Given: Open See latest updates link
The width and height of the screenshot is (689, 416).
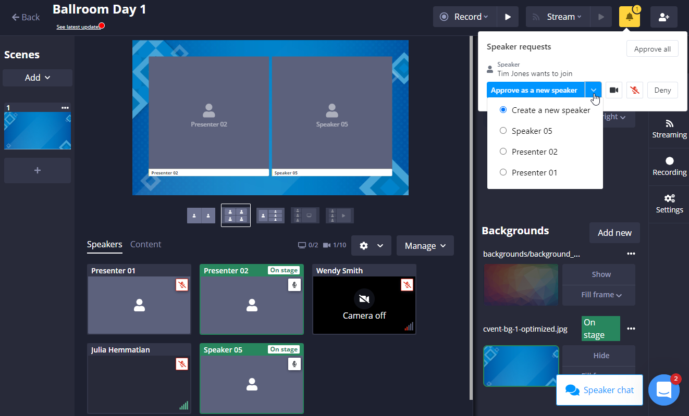Looking at the screenshot, I should click(79, 27).
